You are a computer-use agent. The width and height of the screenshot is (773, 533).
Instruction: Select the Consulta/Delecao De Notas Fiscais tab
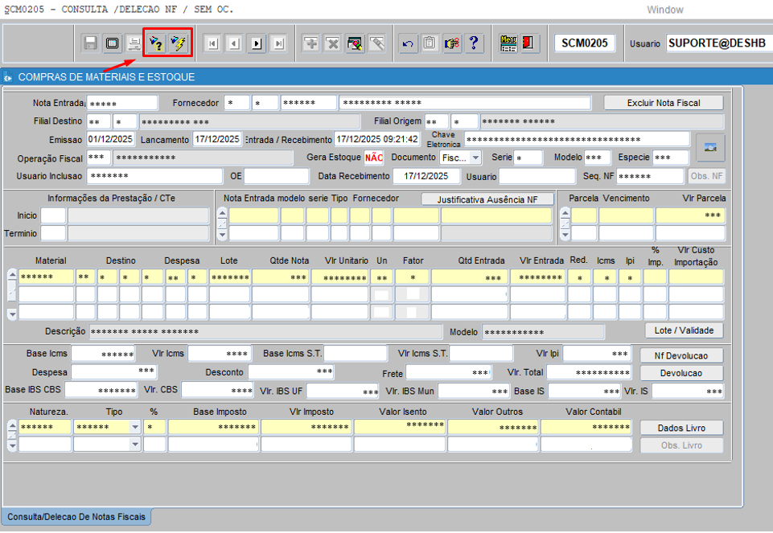click(76, 515)
